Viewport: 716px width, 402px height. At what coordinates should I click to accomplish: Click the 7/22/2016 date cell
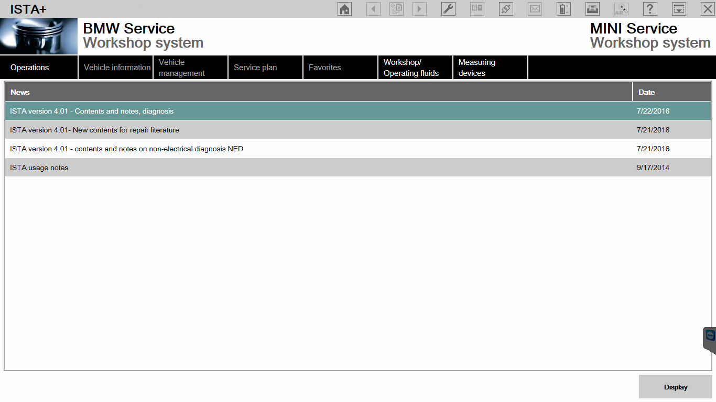(653, 111)
